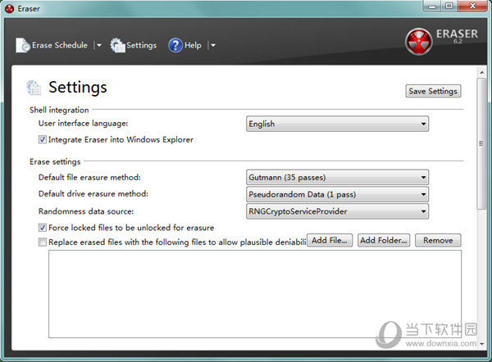Click the Eraser app icon in title bar
Viewport: 492px width, 362px height.
10,9
